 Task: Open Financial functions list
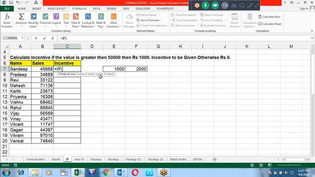click(x=45, y=21)
